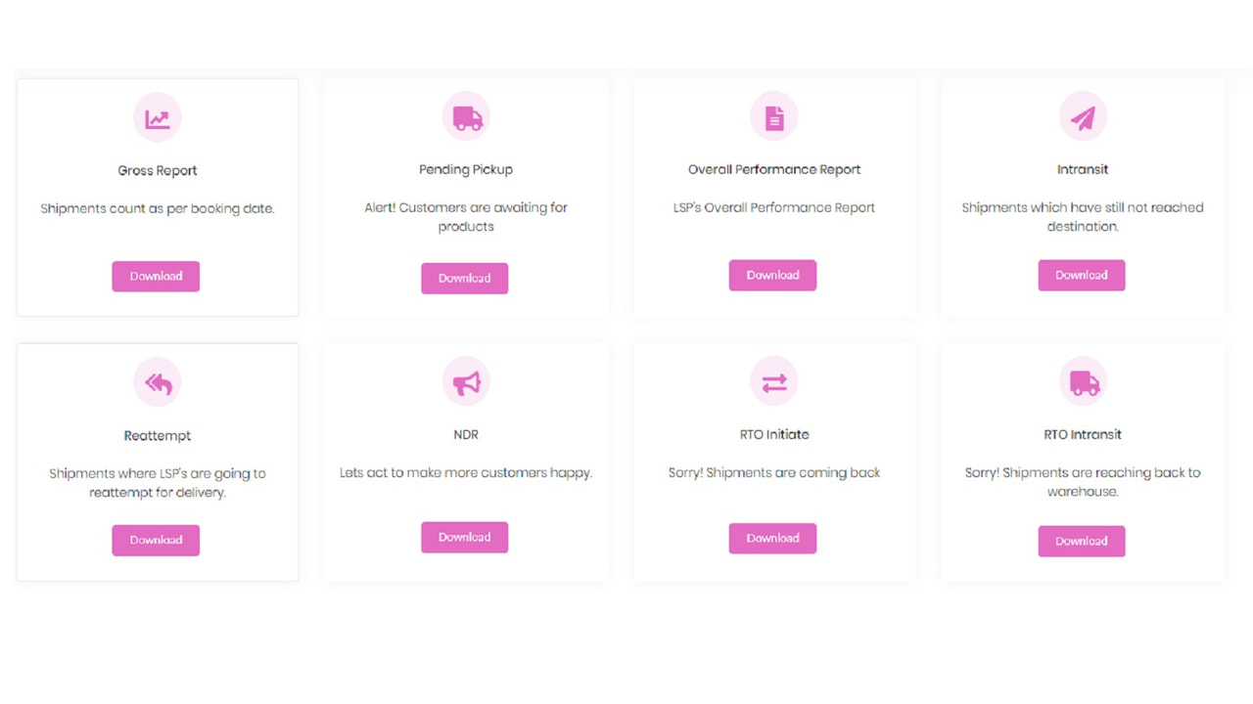Download the RTO Initiate report

pos(772,538)
